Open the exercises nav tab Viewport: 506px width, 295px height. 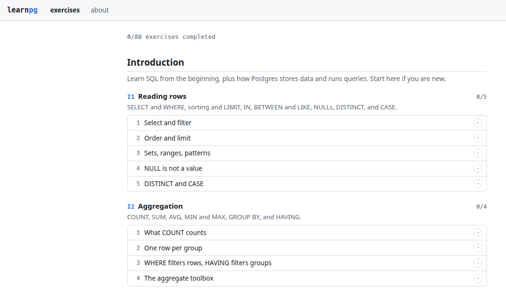point(65,10)
